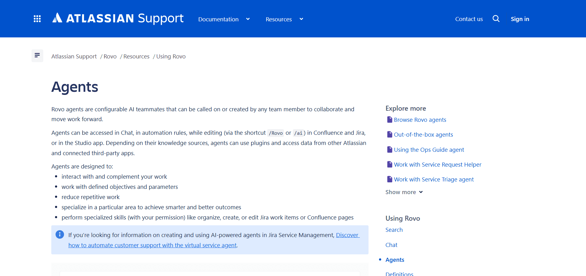Click the /Rovo shortcut code text

point(276,133)
